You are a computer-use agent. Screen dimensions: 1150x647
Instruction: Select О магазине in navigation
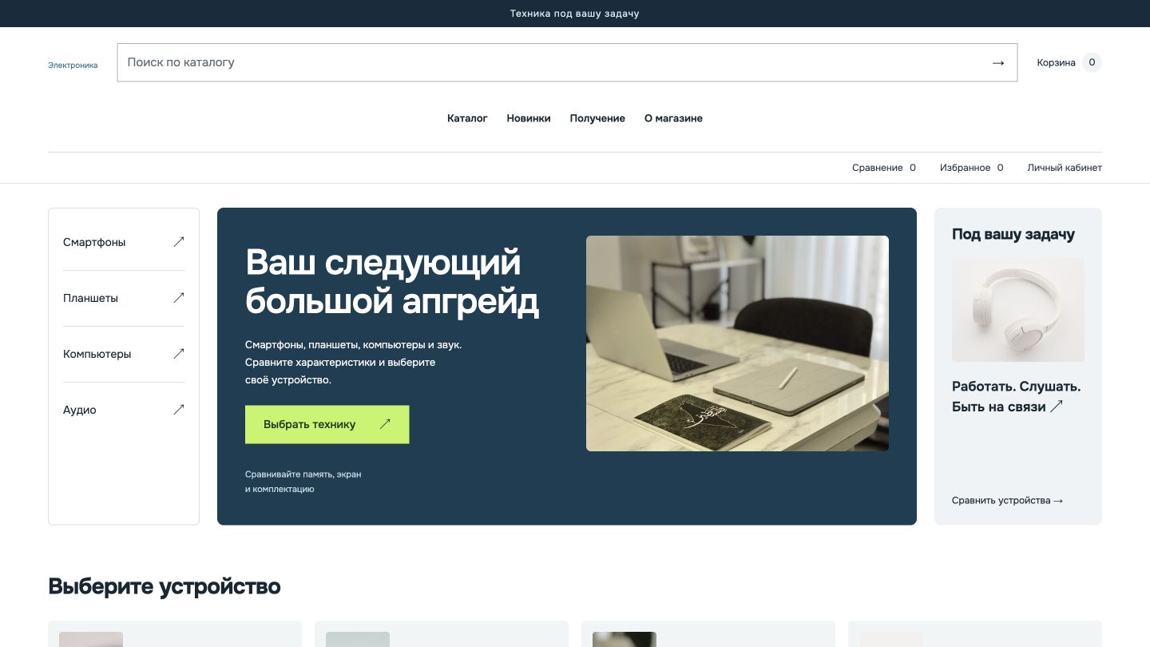coord(673,118)
